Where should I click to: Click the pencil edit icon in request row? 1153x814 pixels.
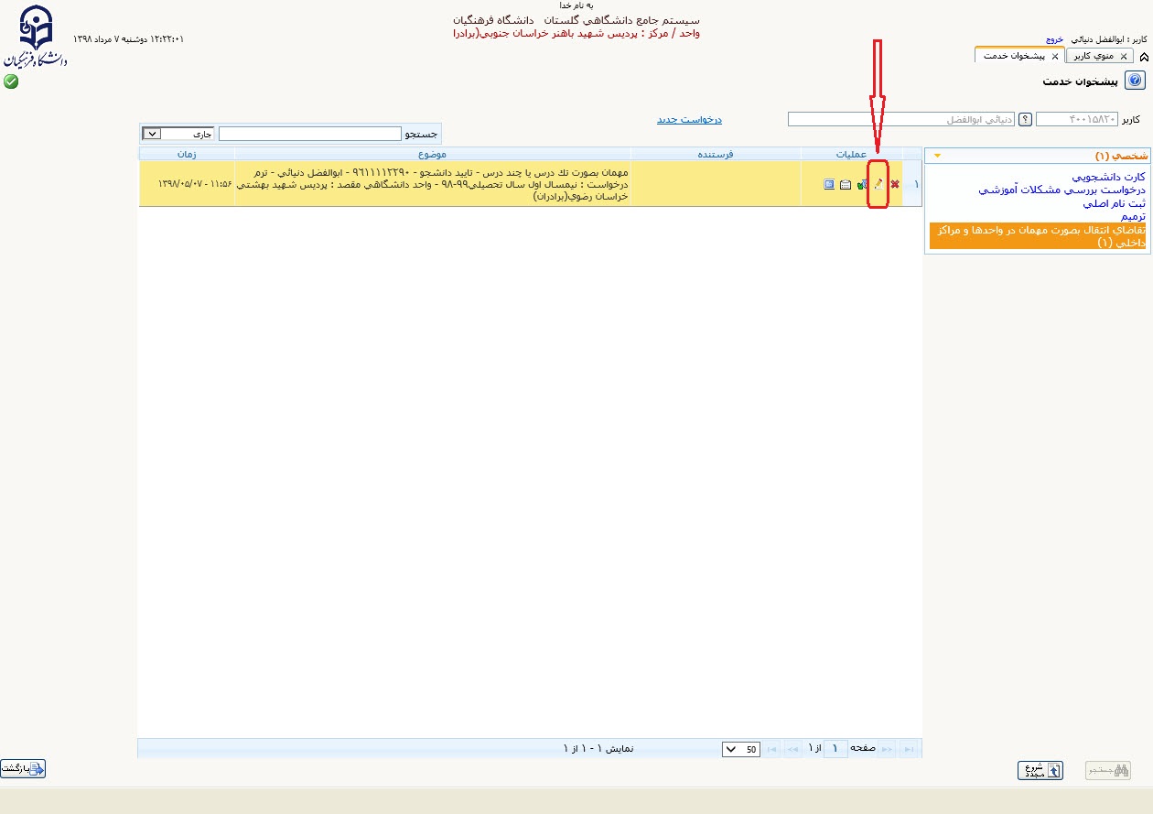tap(878, 184)
